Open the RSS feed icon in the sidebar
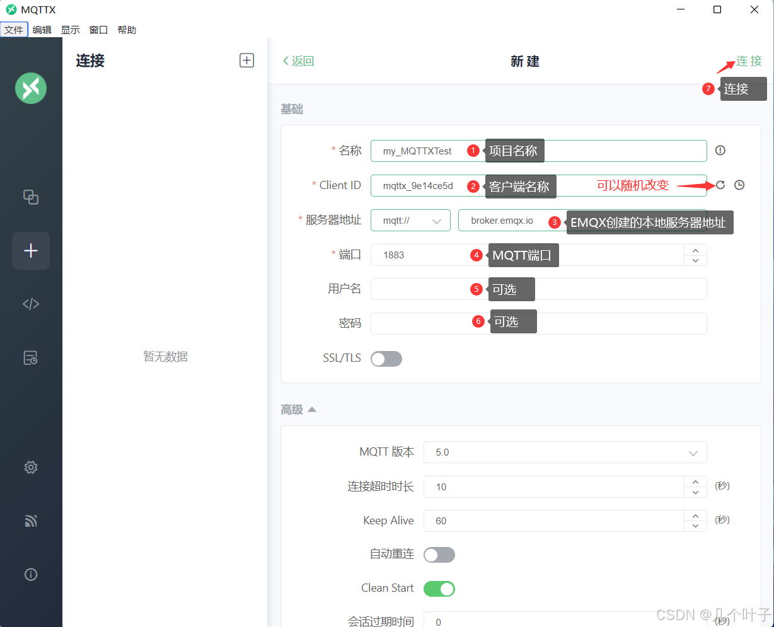The height and width of the screenshot is (627, 774). [x=31, y=521]
